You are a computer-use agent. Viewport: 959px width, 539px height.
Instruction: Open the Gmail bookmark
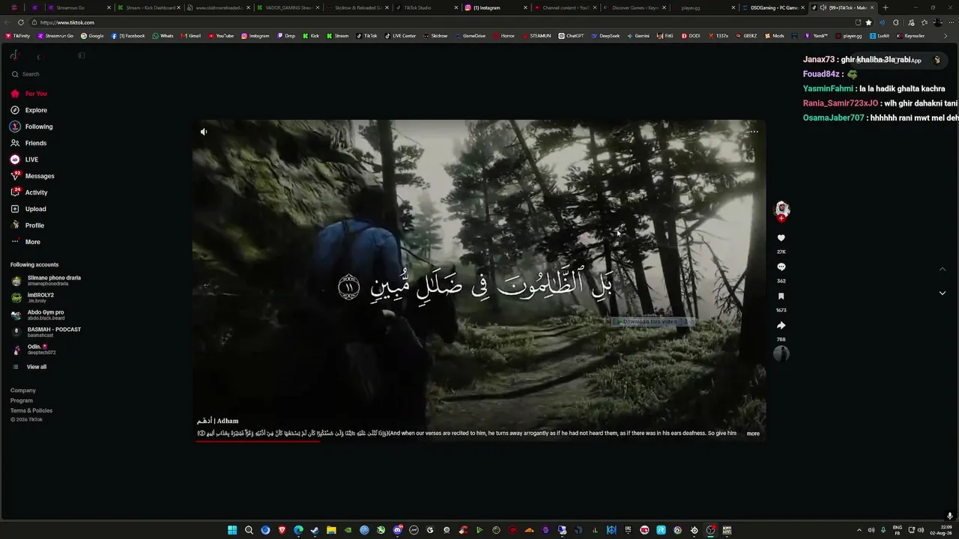coord(190,36)
